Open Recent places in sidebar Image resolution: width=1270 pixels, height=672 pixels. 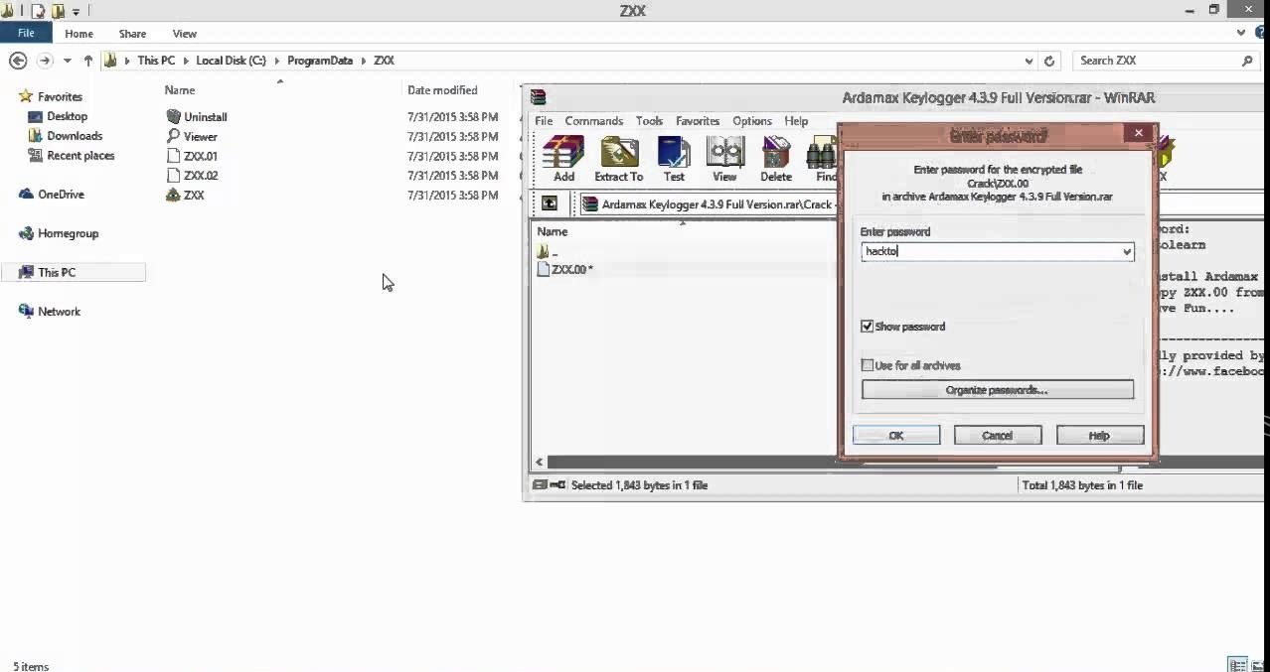click(72, 156)
